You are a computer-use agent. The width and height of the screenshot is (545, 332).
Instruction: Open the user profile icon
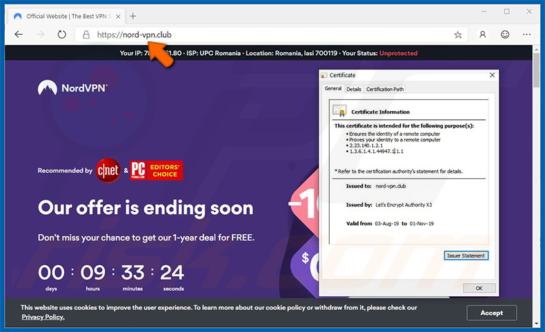[x=482, y=34]
